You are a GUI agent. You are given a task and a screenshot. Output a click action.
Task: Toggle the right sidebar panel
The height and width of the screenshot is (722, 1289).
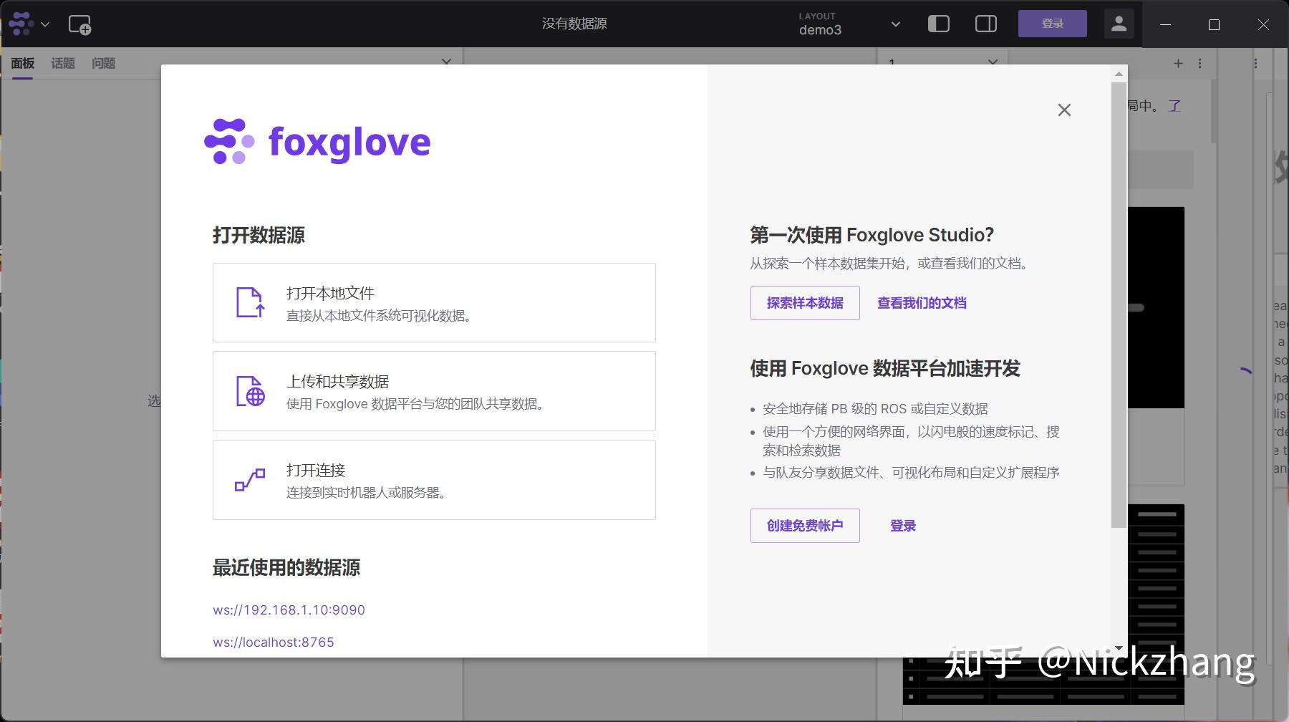pos(985,24)
